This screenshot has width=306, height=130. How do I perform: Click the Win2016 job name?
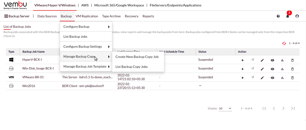(x=29, y=86)
